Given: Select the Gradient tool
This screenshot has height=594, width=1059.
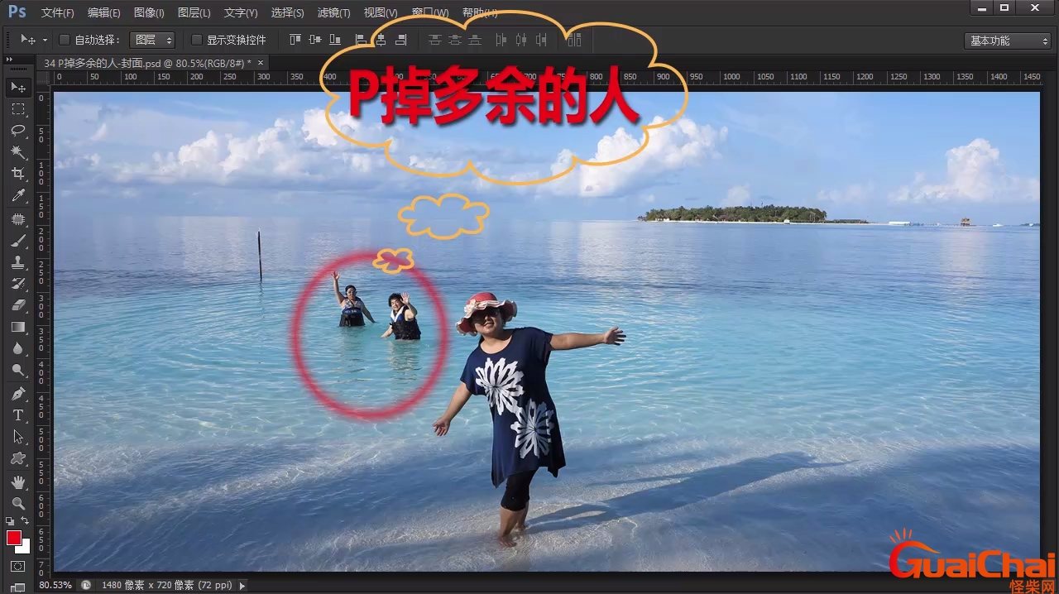Looking at the screenshot, I should click(x=18, y=328).
